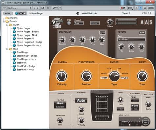Viewport: 156px width, 130px height.
Task: Click the Compare button
Action: 95,23
